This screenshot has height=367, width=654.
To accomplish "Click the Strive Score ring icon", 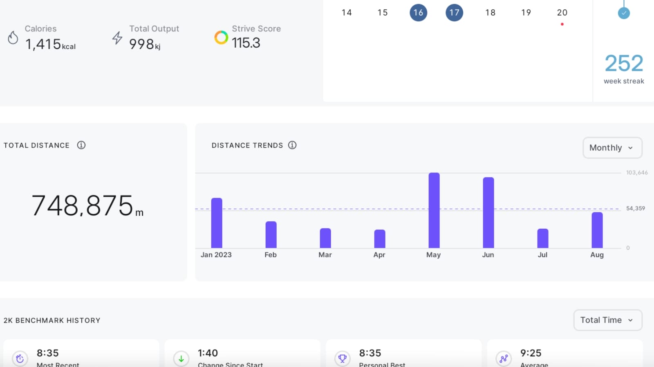I will (x=221, y=38).
